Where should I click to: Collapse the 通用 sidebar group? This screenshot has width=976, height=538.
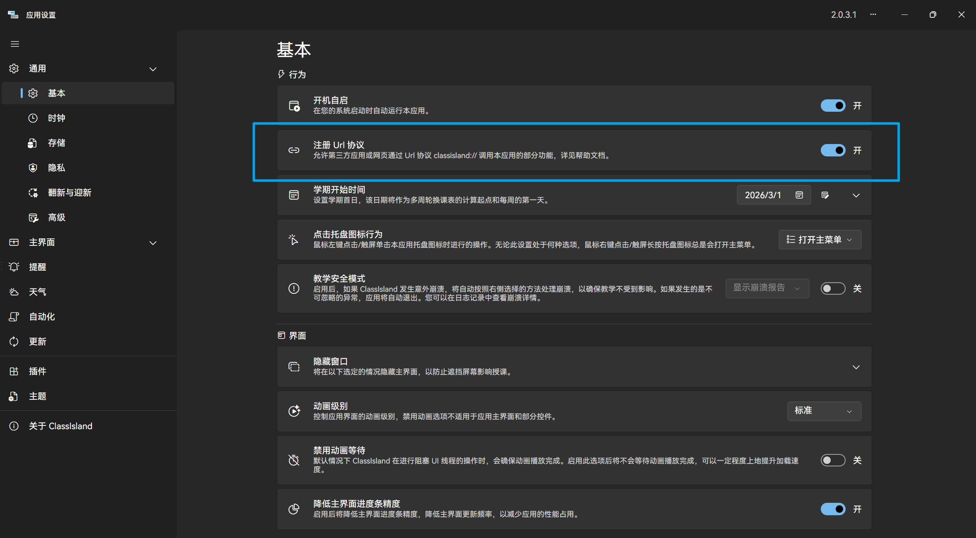point(153,69)
